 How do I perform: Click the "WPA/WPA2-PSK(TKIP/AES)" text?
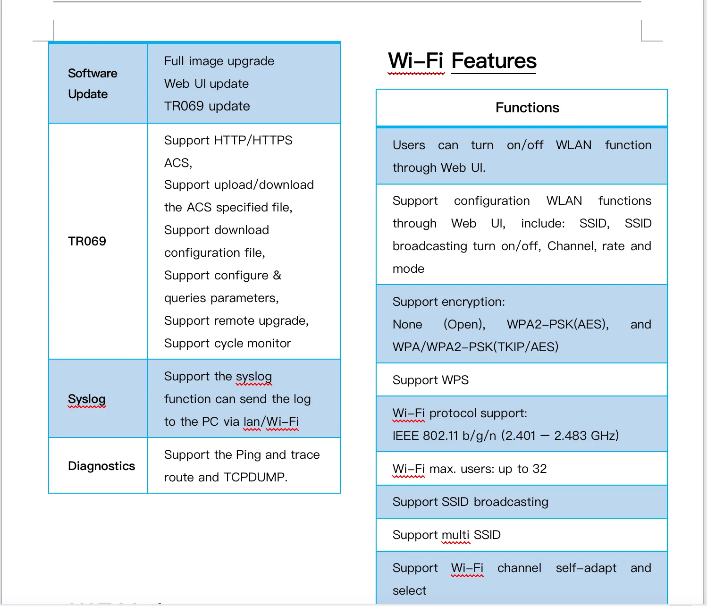coord(476,347)
